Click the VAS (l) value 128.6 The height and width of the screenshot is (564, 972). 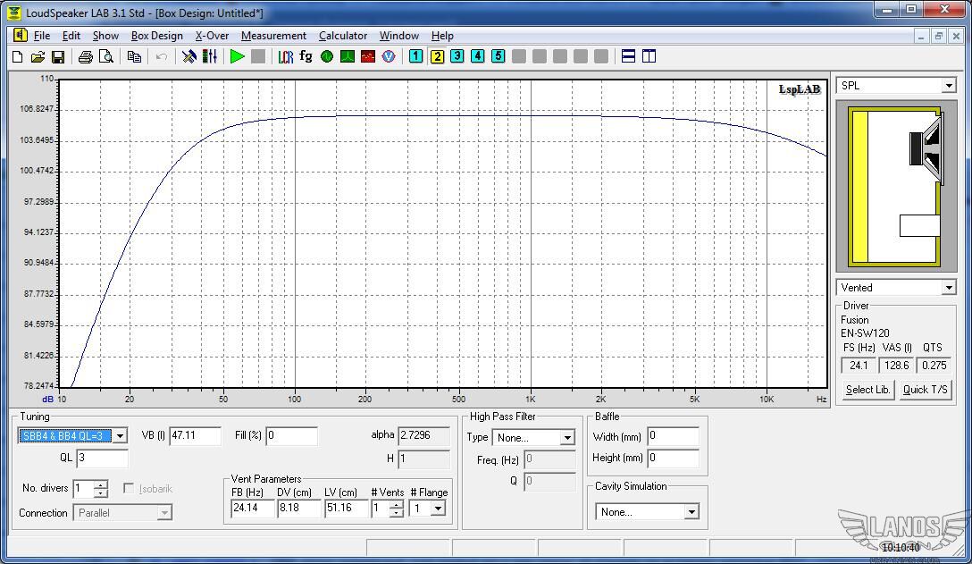pos(896,366)
